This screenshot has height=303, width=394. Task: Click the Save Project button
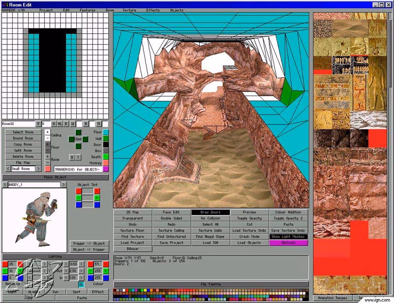pos(171,243)
